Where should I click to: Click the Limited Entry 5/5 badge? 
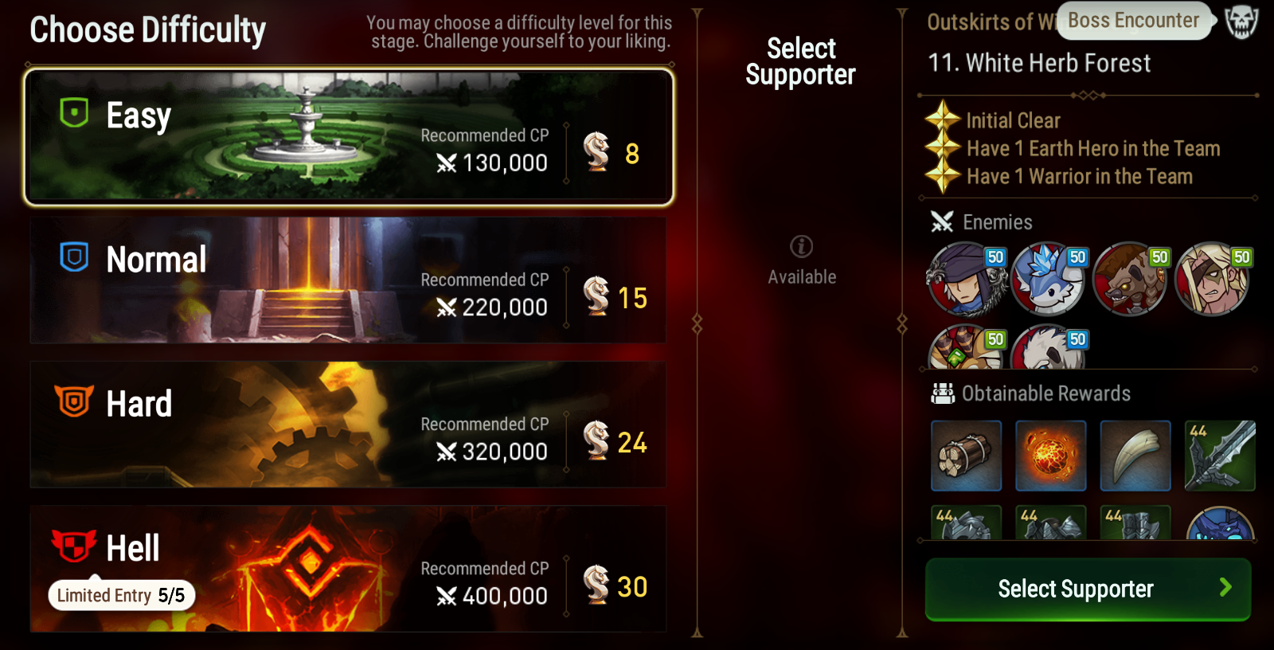122,595
